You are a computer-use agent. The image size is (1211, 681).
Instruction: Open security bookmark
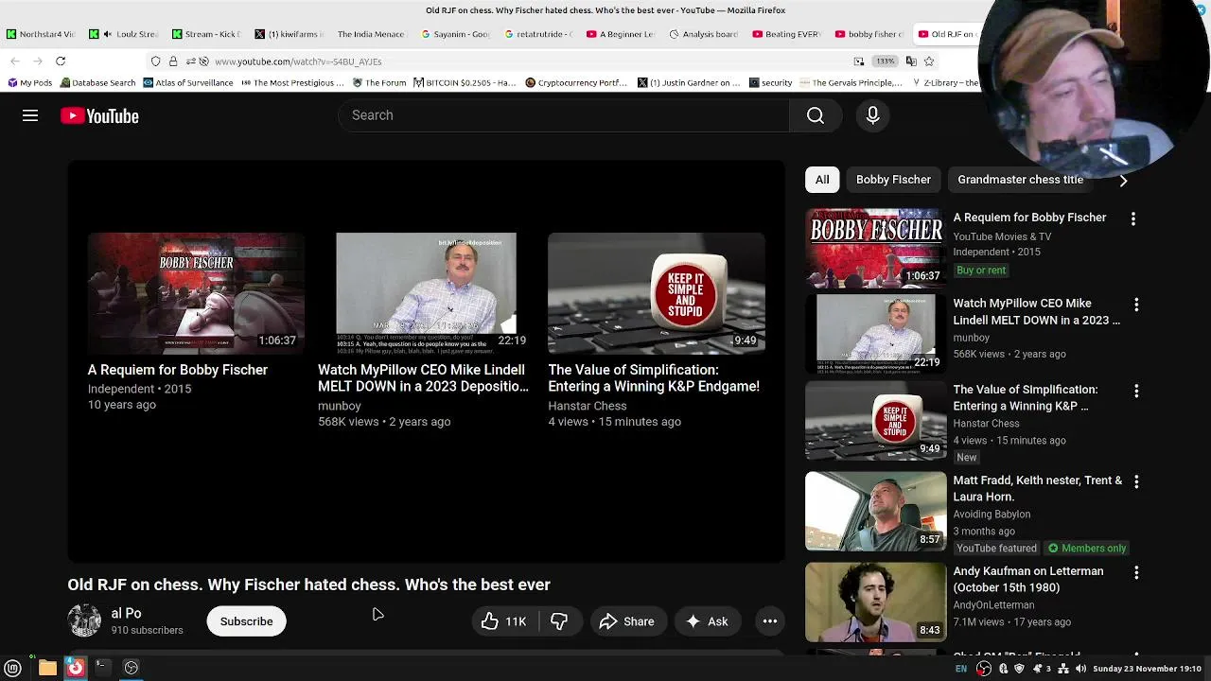pos(770,83)
